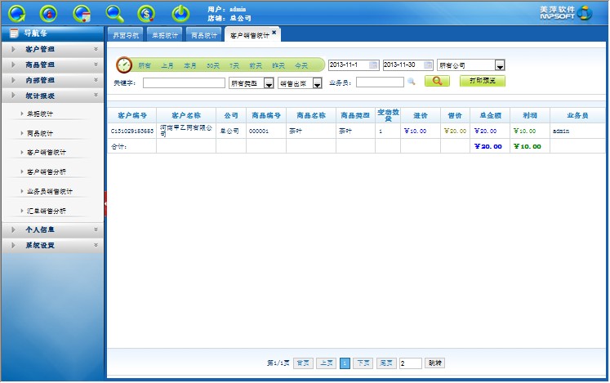Select 本月 quick date filter

[x=189, y=65]
